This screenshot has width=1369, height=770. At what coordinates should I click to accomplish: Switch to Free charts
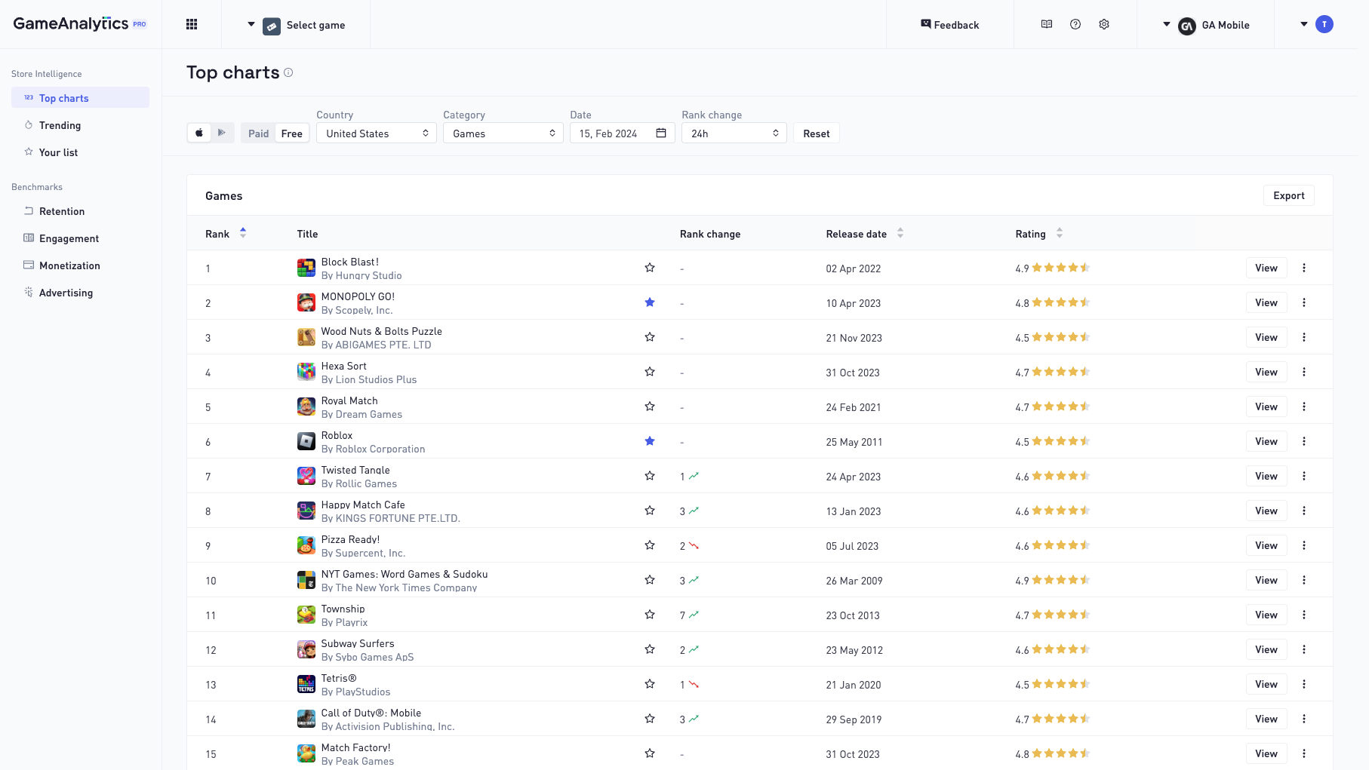click(x=292, y=133)
